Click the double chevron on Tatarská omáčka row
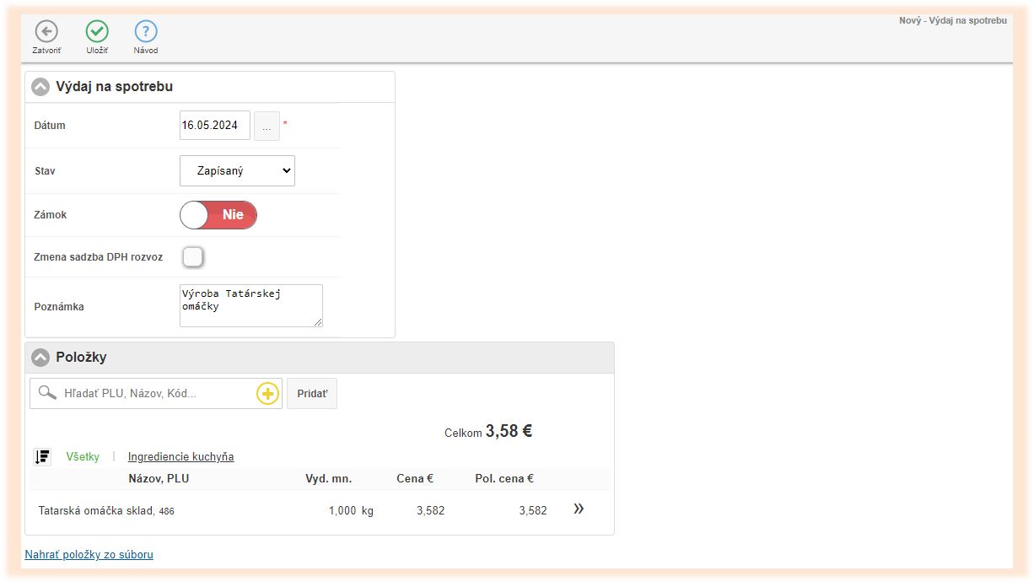The width and height of the screenshot is (1034, 587). pos(579,509)
